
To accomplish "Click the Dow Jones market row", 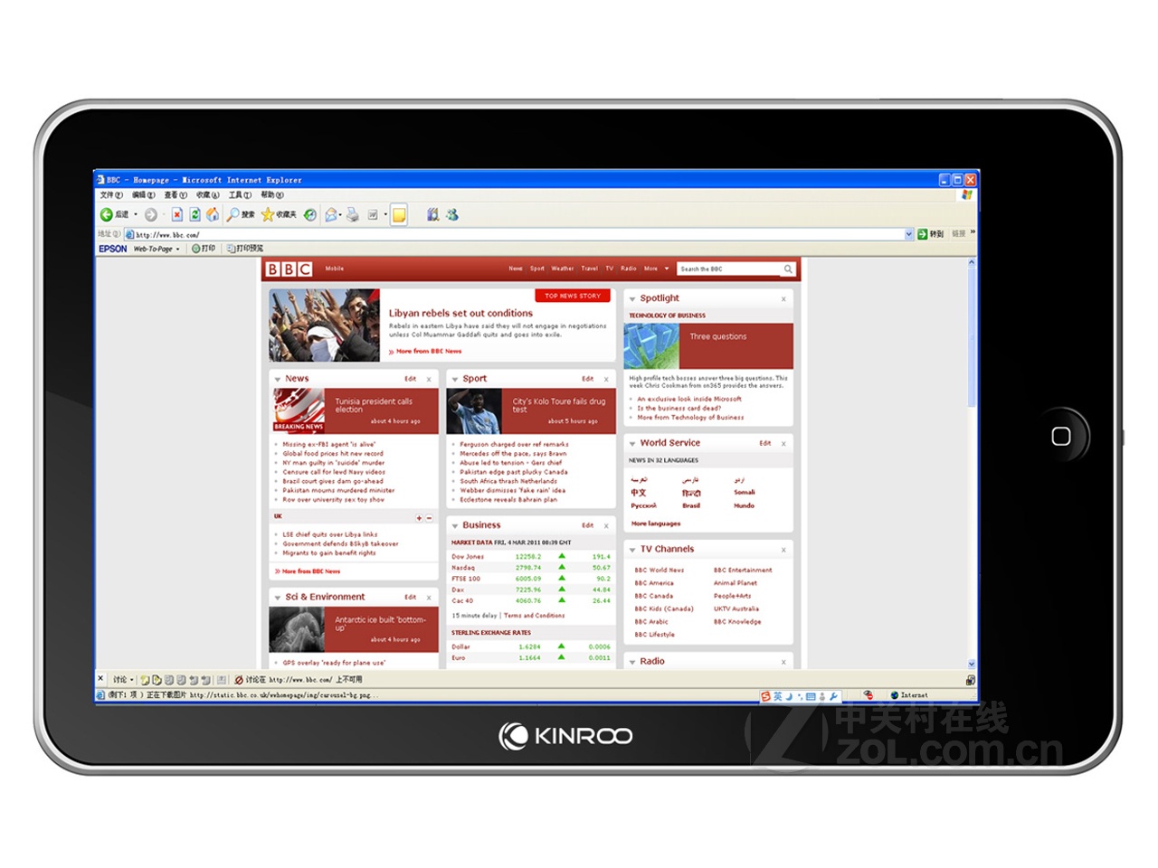I will click(532, 557).
